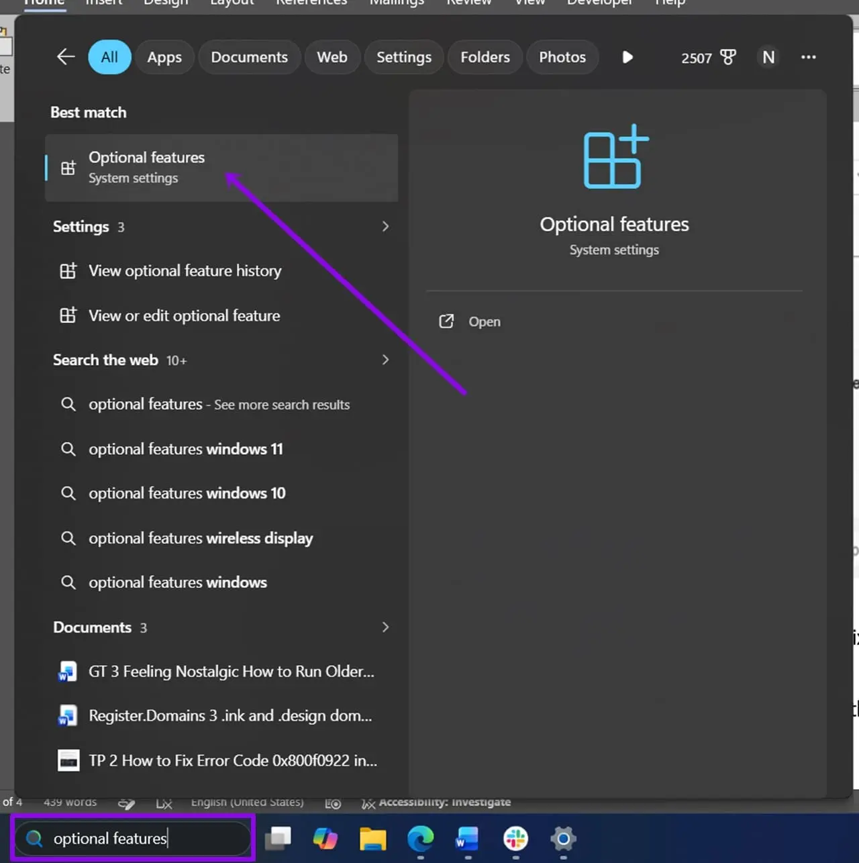Click Word icon beside Register.Domains document
The image size is (859, 863).
tap(68, 716)
